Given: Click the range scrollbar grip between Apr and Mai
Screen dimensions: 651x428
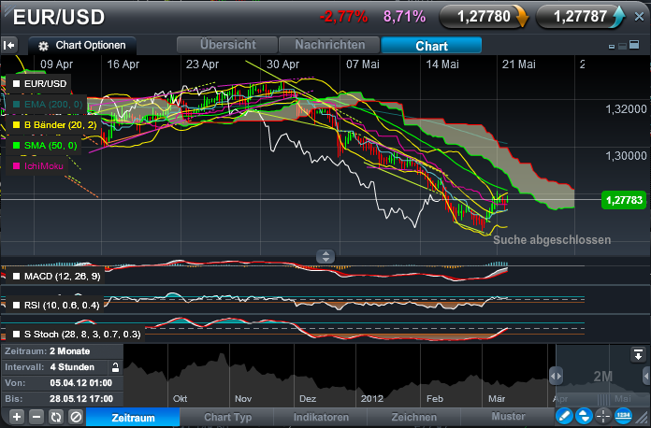Looking at the screenshot, I should point(603,400).
